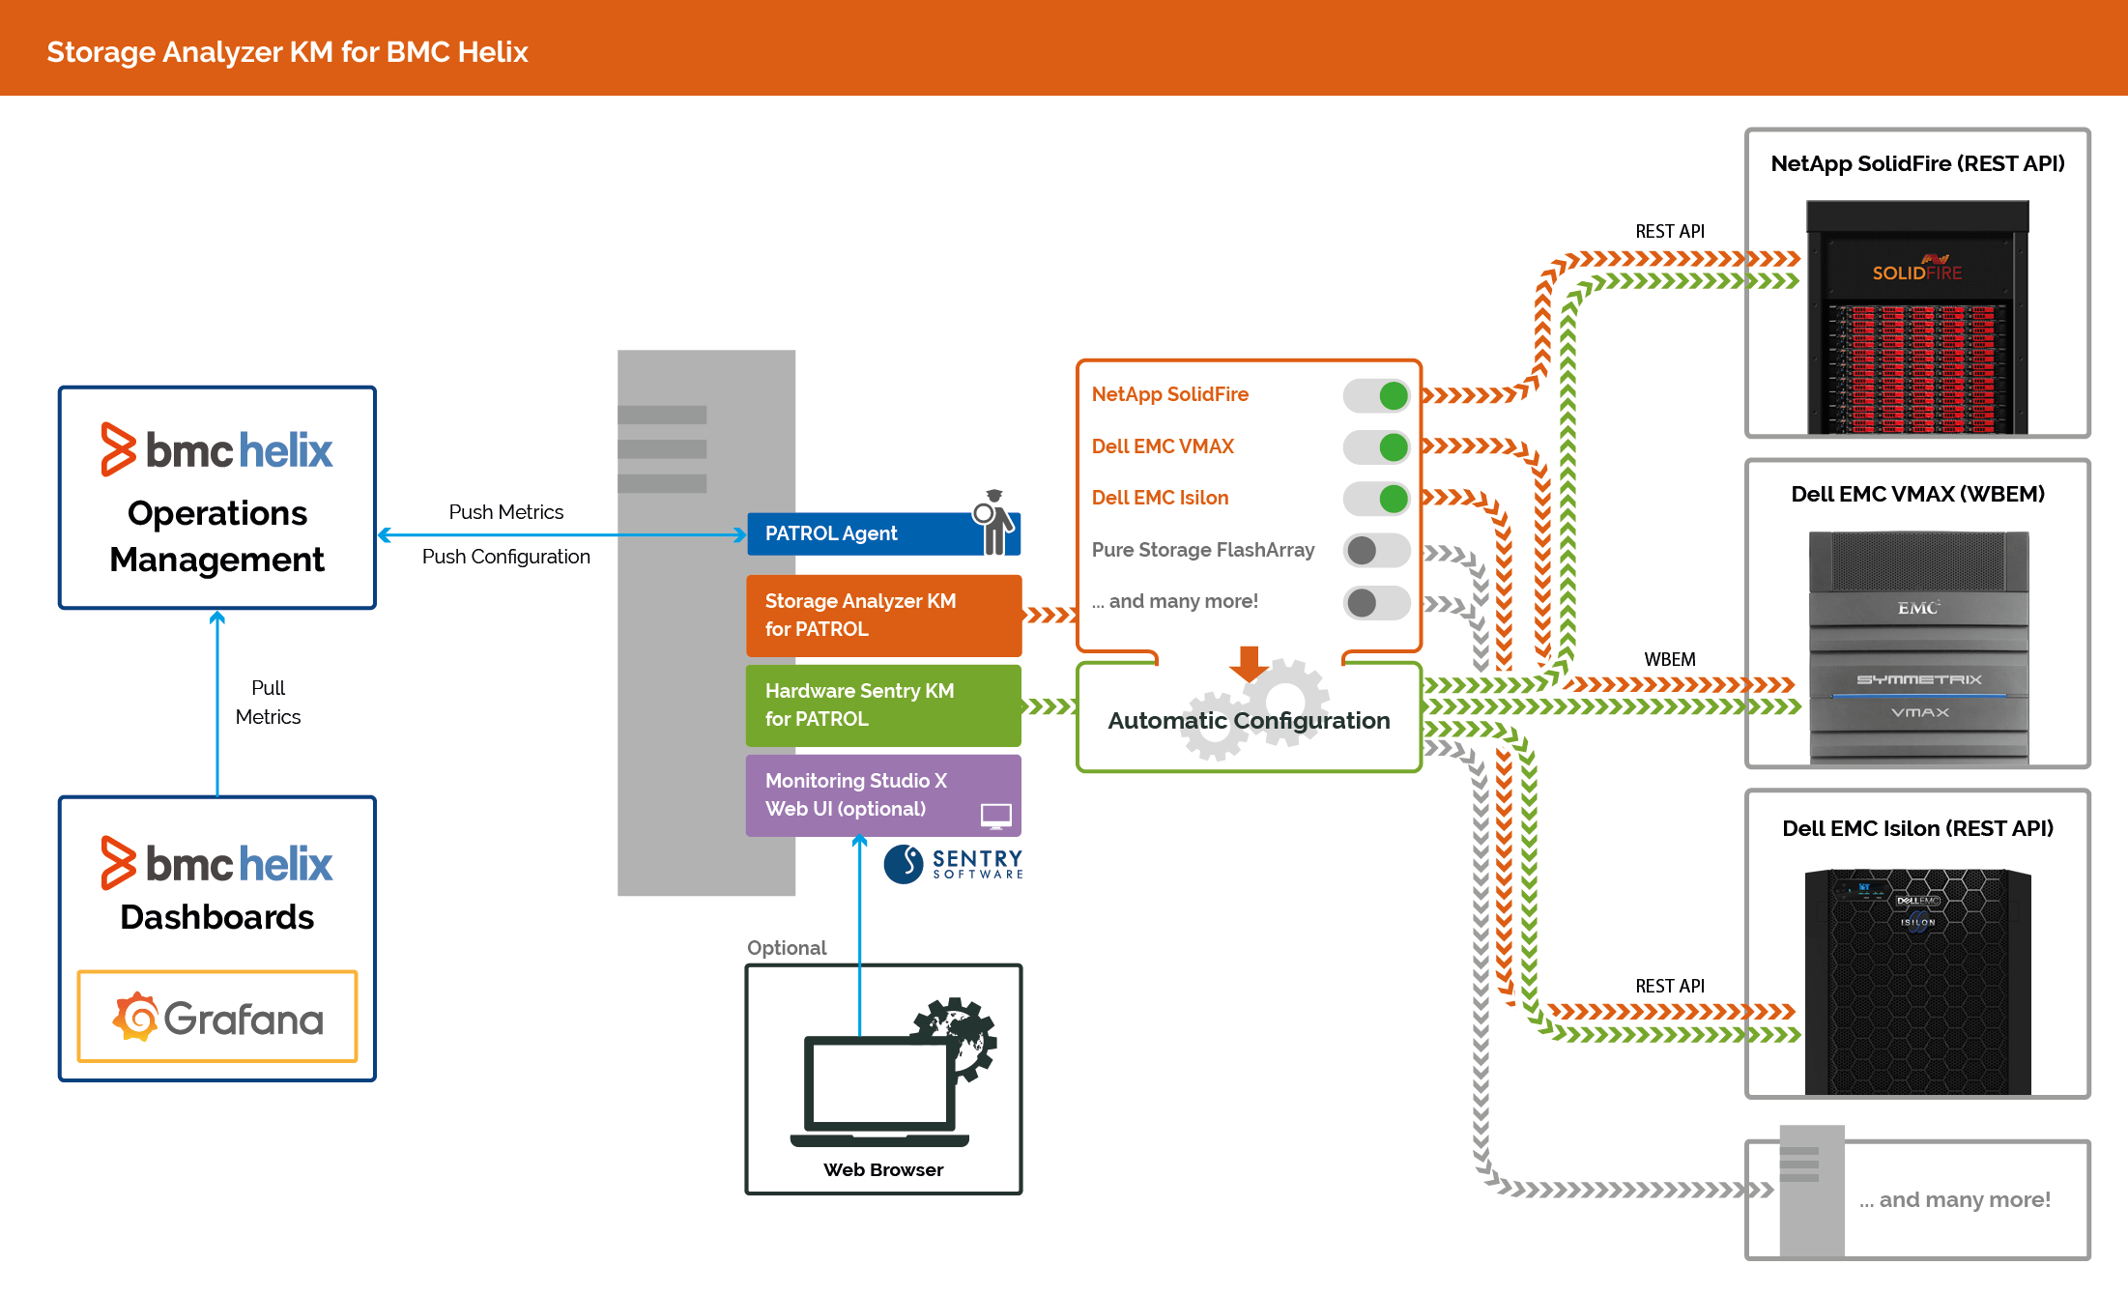Click the PATROL Agent person icon
Screen dimensions: 2128x1294
pyautogui.click(x=994, y=523)
